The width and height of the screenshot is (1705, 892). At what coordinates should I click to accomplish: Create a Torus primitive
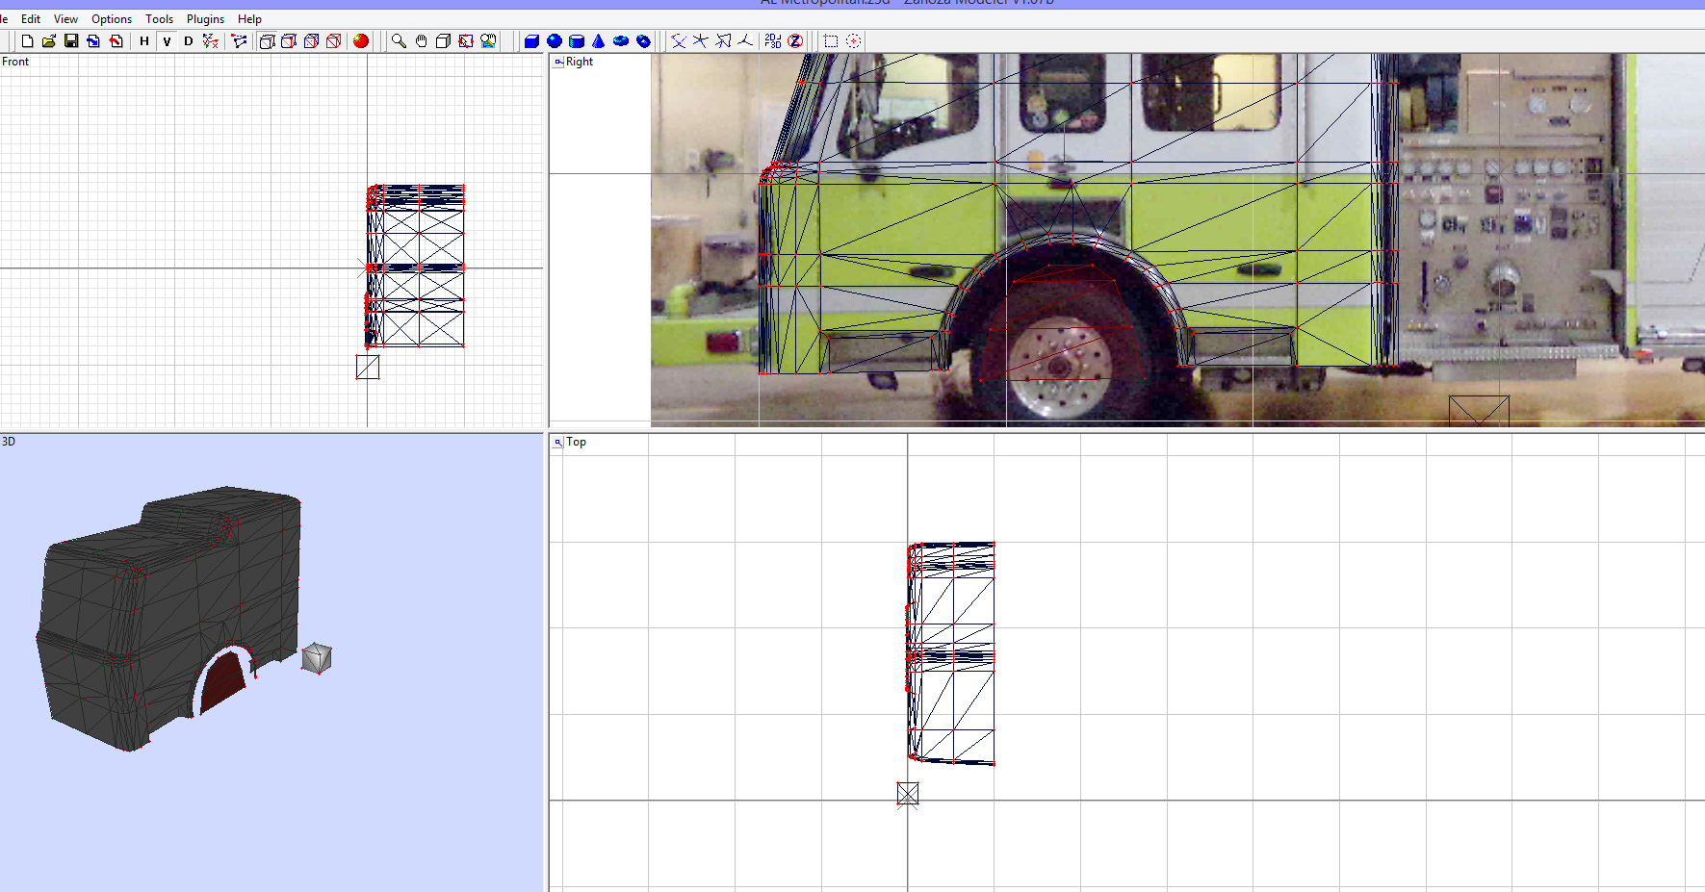point(620,41)
